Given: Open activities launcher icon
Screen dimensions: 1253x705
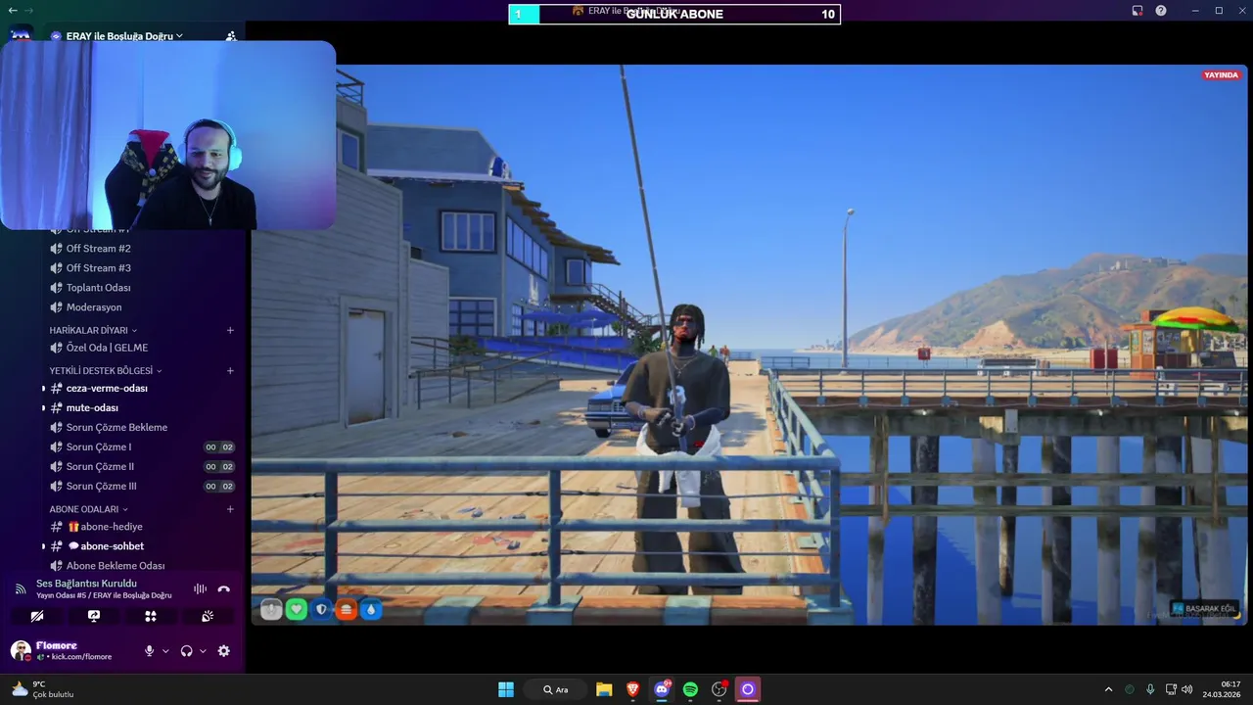Looking at the screenshot, I should (x=151, y=616).
